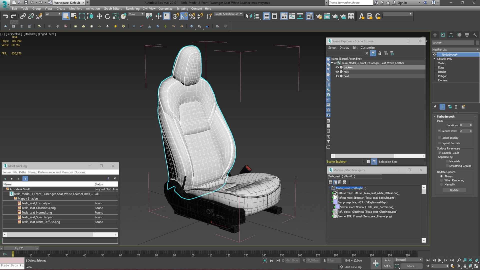Select the Rotate tool in main toolbar
Screen dimensions: 480x270
click(x=107, y=16)
